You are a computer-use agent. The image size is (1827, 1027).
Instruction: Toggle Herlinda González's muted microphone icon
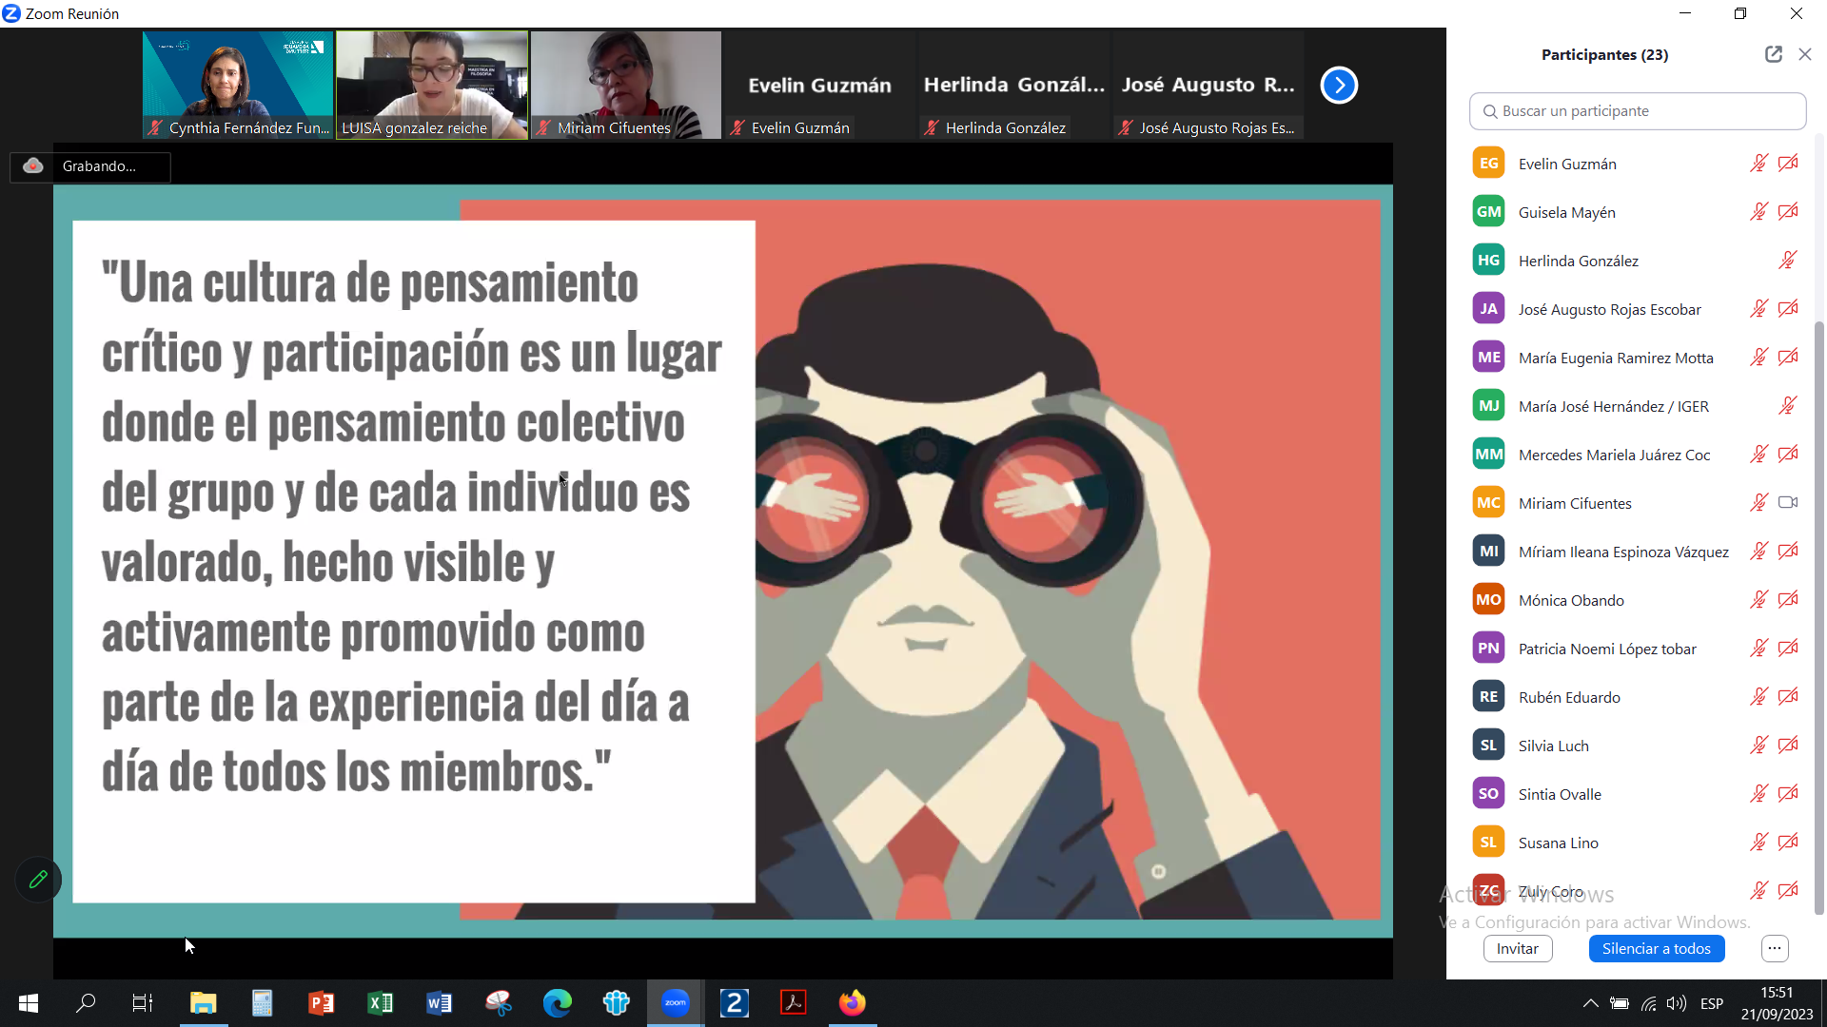point(1788,261)
